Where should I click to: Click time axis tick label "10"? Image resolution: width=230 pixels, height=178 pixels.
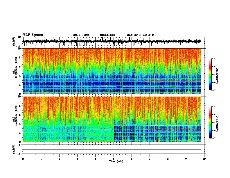204,159
